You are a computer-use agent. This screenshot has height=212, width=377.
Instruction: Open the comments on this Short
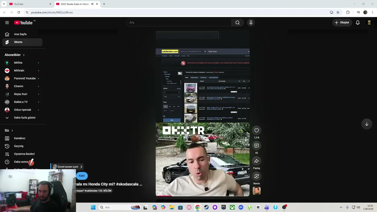pos(257,146)
